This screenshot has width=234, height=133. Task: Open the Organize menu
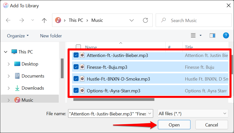pyautogui.click(x=18, y=36)
